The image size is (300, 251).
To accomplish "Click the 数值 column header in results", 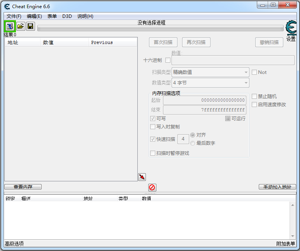I will coord(64,42).
